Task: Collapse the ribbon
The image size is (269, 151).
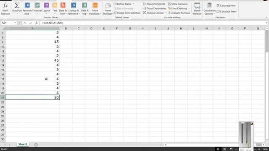Action: 266,17
